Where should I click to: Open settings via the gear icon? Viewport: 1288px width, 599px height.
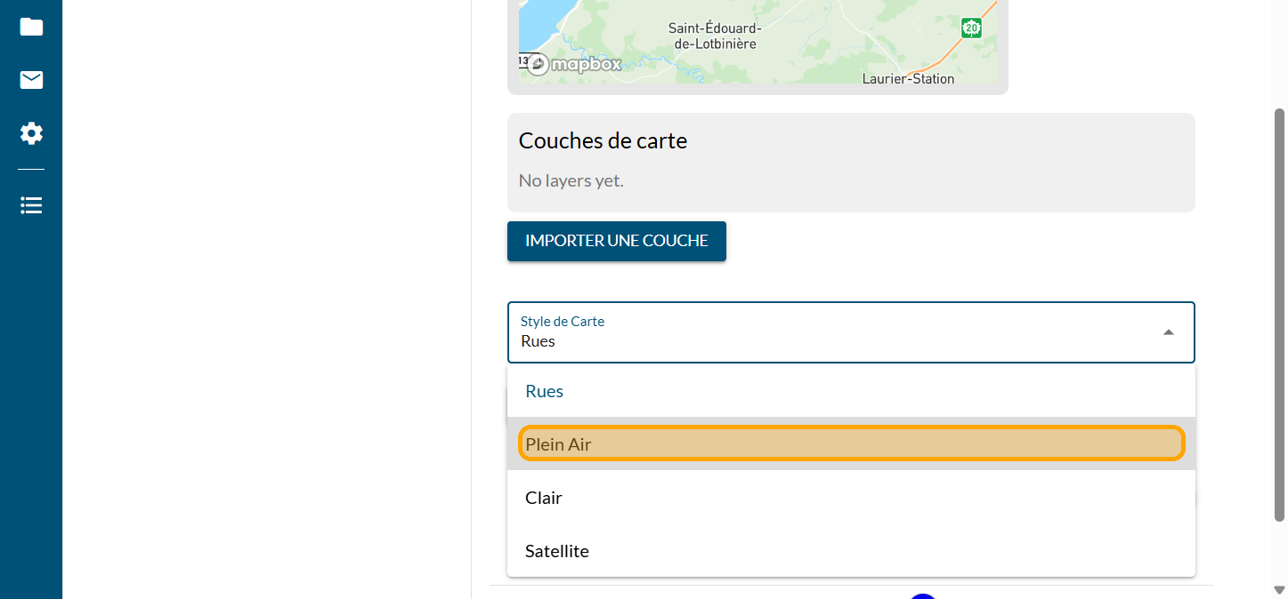(x=31, y=134)
